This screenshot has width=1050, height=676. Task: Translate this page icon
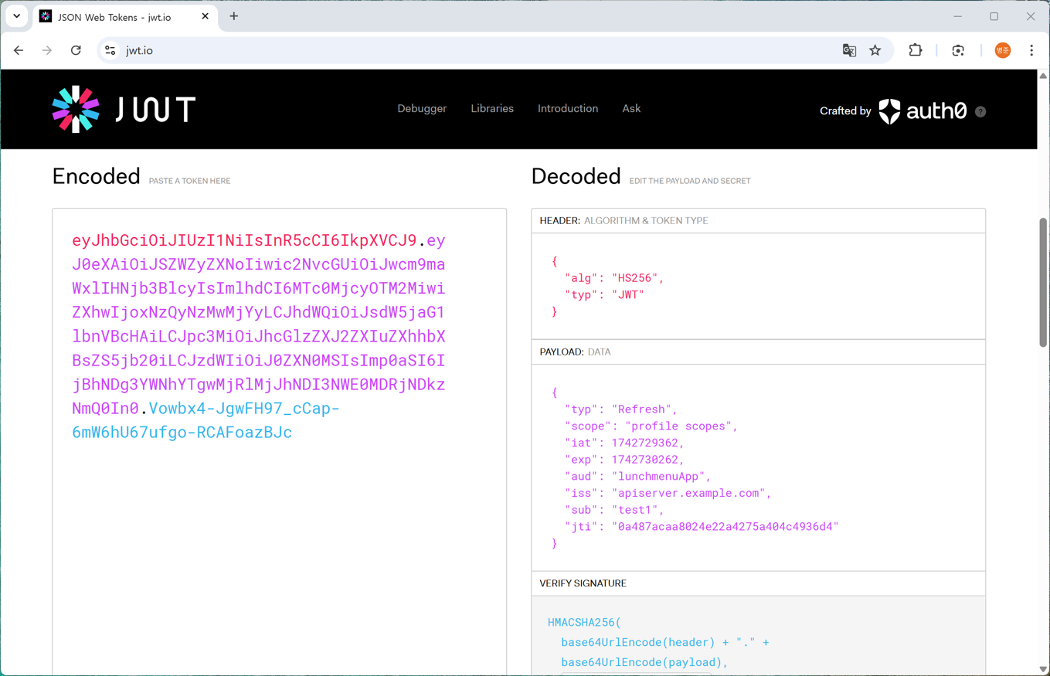coord(849,50)
